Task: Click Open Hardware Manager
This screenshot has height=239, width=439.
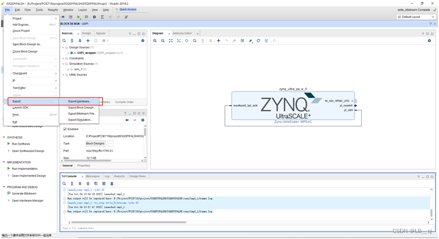Action: coord(27,201)
